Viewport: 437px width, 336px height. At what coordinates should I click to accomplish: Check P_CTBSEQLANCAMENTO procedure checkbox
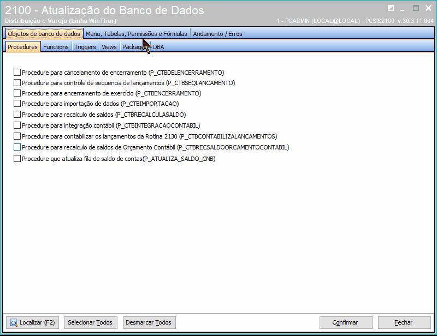17,83
